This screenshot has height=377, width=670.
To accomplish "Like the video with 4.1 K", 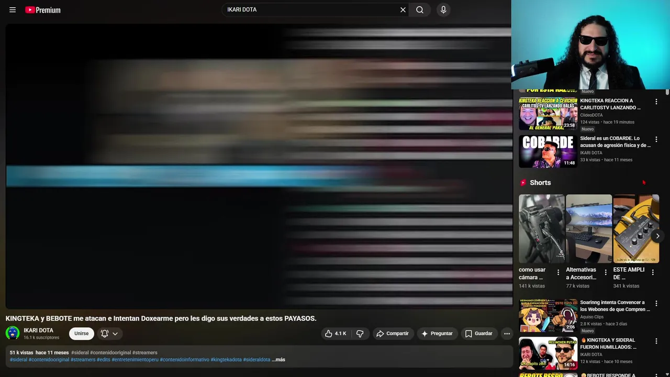I will (335, 334).
